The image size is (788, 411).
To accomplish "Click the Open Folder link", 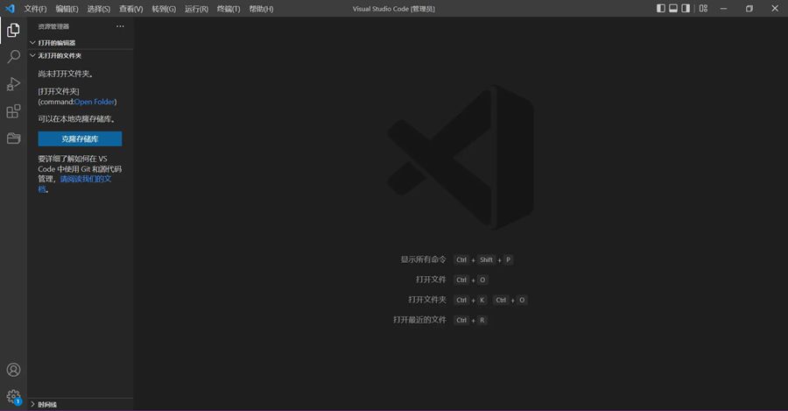I will 95,102.
